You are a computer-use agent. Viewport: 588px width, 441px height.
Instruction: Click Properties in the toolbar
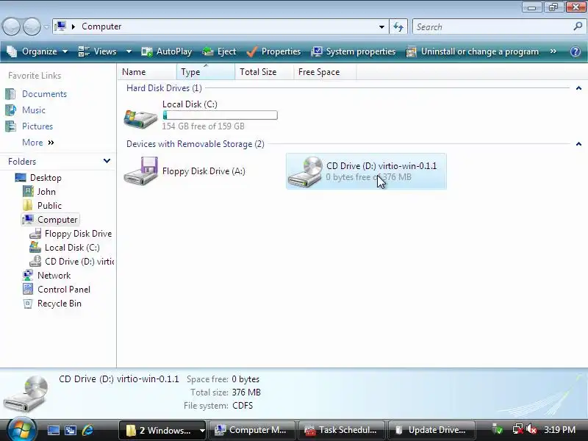[x=273, y=51]
